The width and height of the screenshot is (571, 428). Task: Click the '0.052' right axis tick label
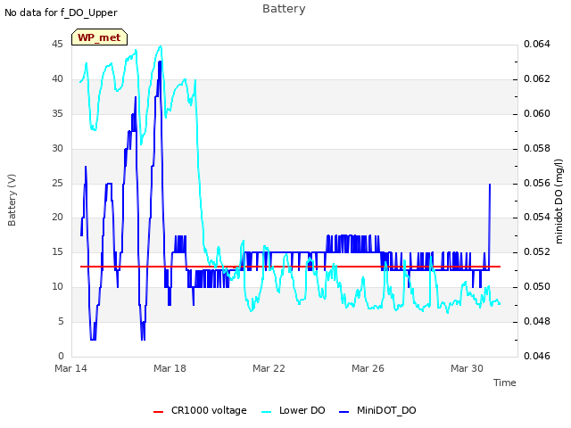pyautogui.click(x=537, y=251)
